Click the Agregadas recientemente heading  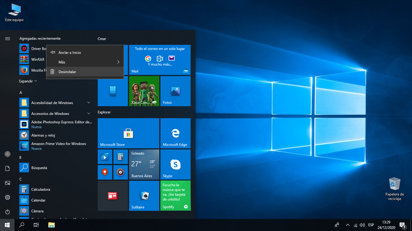pos(40,38)
